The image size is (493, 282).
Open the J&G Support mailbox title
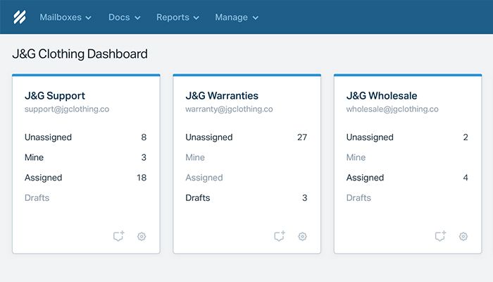point(55,96)
